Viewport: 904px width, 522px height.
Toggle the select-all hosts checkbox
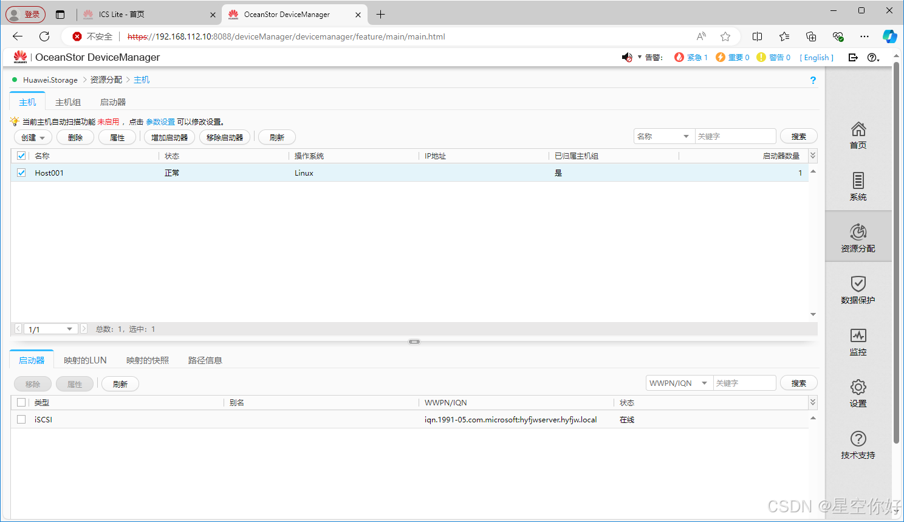21,156
